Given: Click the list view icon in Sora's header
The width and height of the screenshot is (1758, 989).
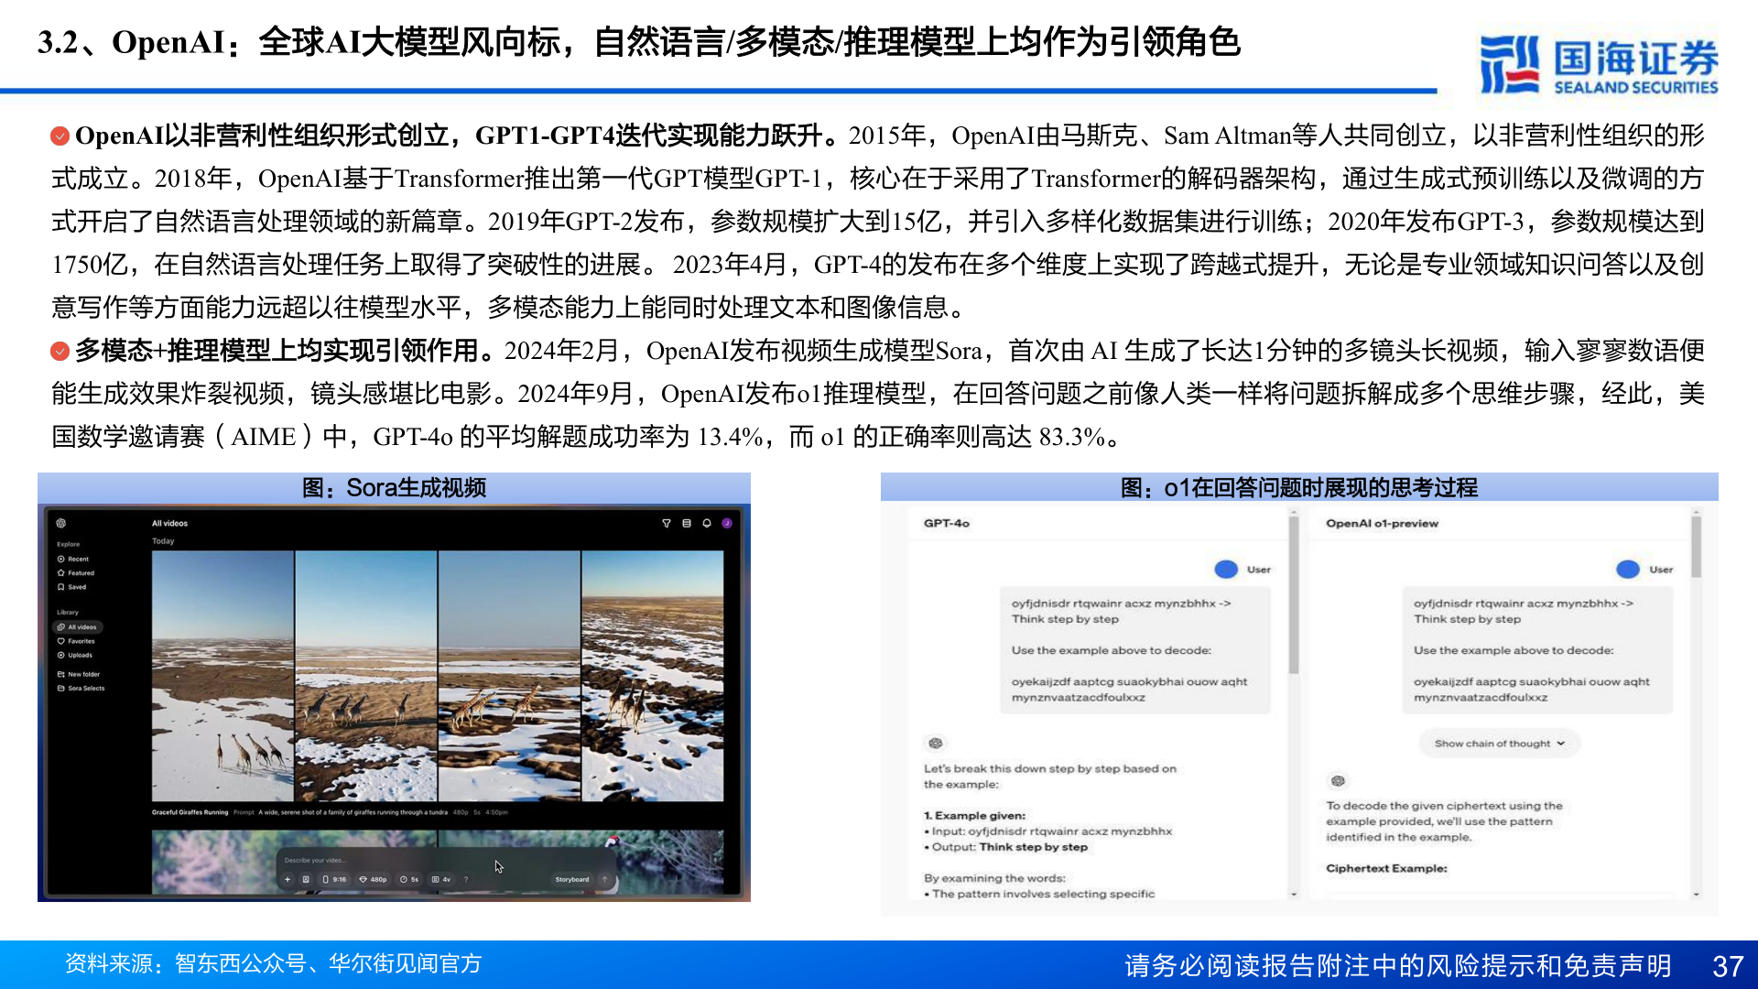Looking at the screenshot, I should [x=687, y=524].
